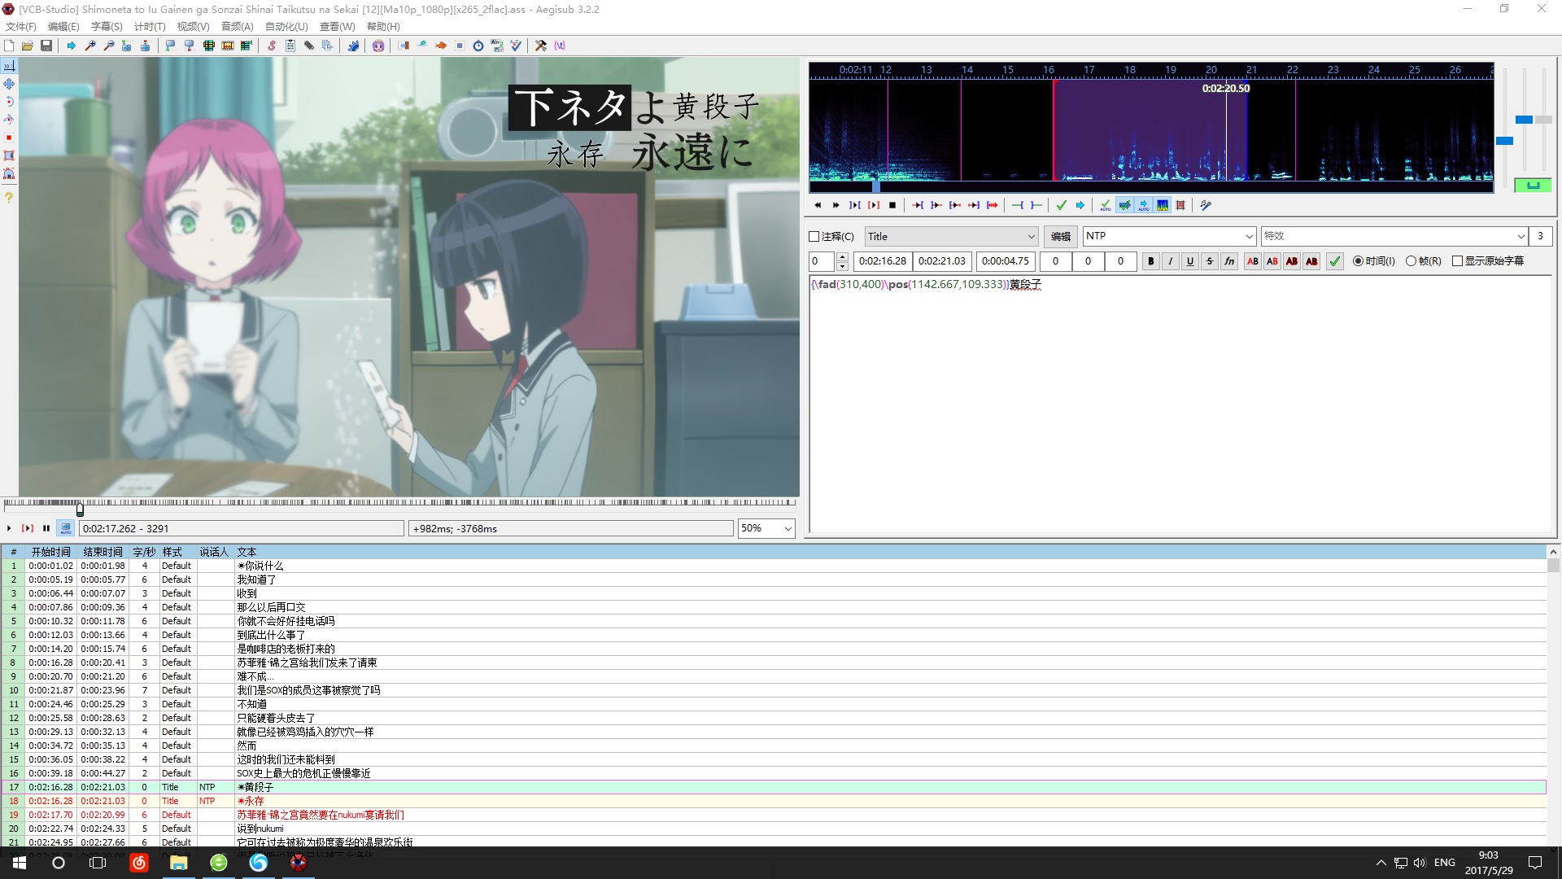Open the Timing Post-Processor clock icon
The width and height of the screenshot is (1562, 879).
click(478, 46)
